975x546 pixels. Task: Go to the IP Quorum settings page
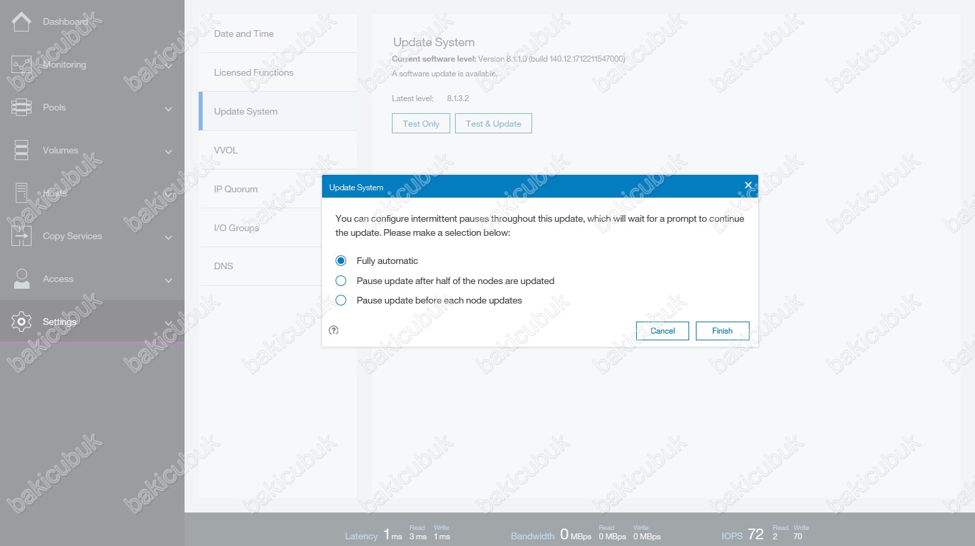pyautogui.click(x=236, y=189)
